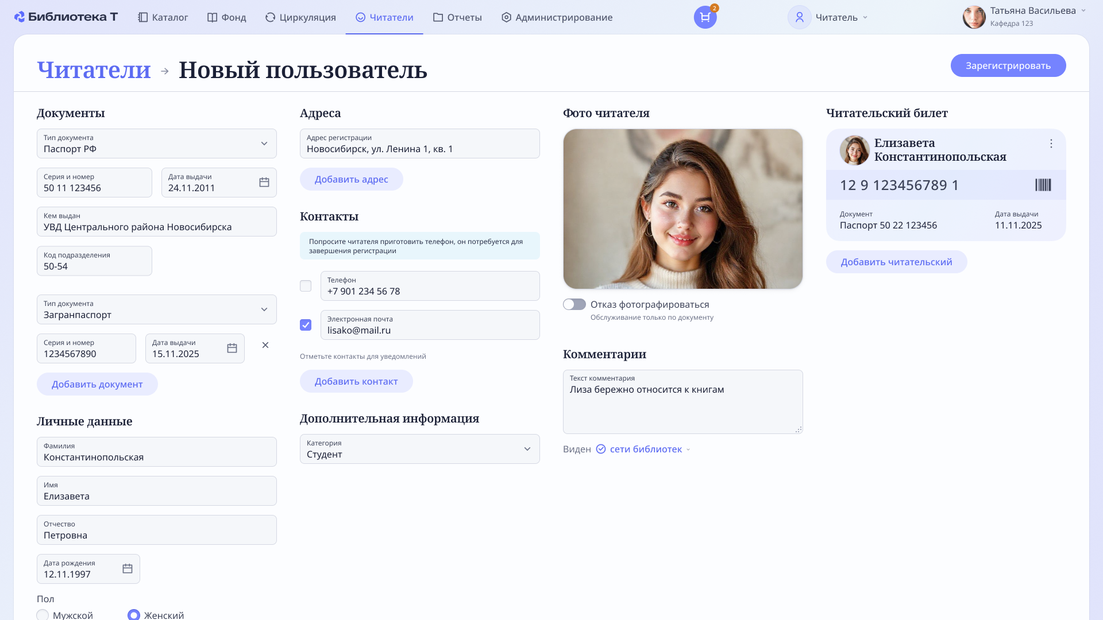
Task: Open сети библиотек visibility dropdown
Action: tap(646, 449)
